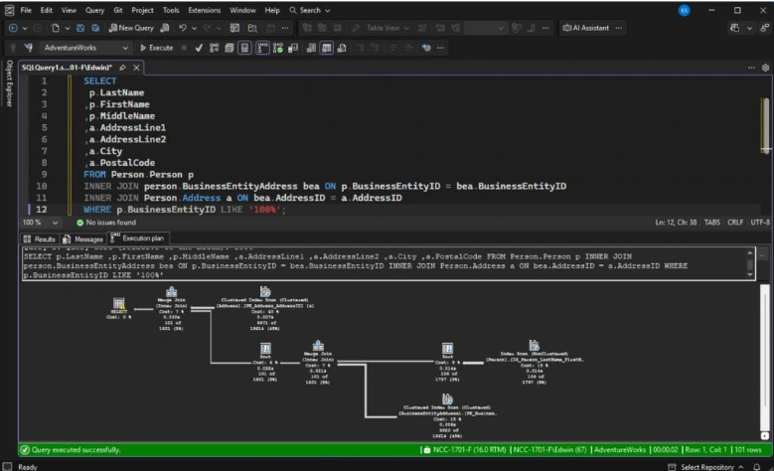Open the Project menu
The width and height of the screenshot is (774, 471).
click(142, 10)
